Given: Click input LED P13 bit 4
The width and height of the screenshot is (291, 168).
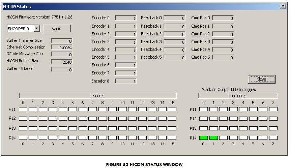Looking at the screenshot, I should pos(63,128).
